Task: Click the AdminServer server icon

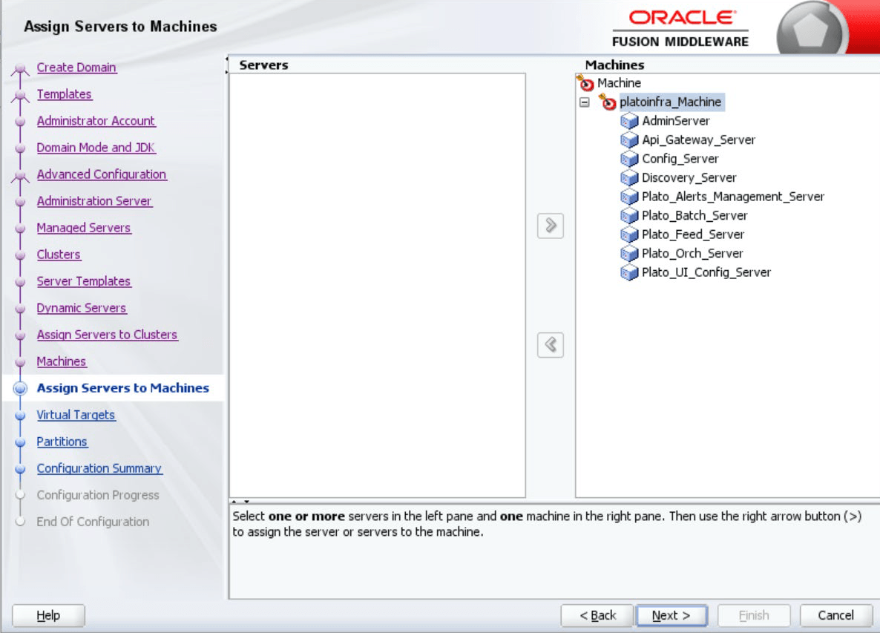Action: coord(629,121)
